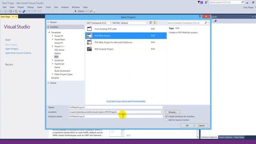Select the Samples tree item

(x=55, y=78)
